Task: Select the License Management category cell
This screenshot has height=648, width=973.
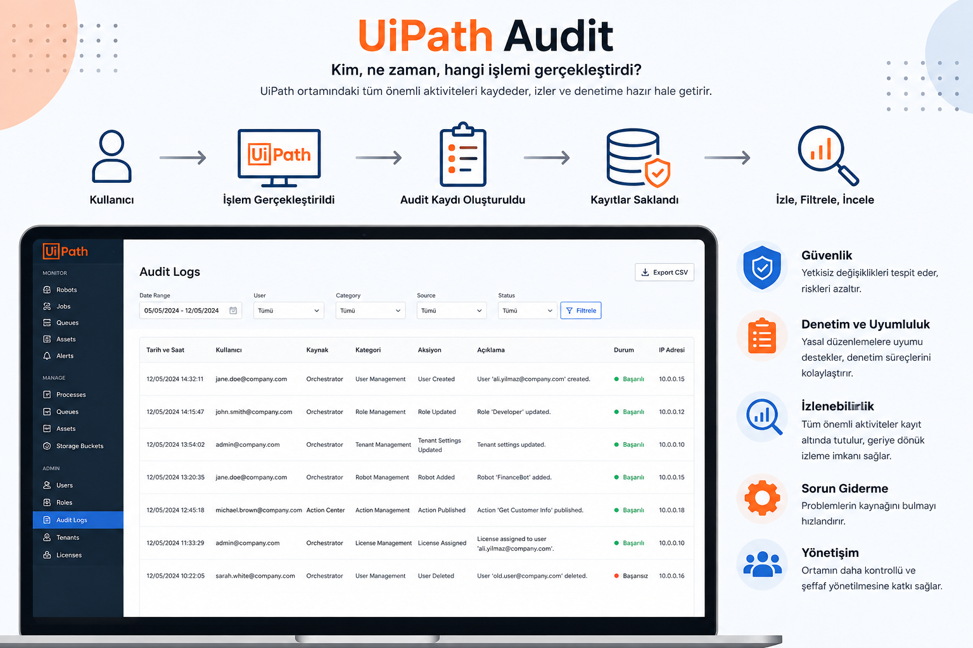Action: click(383, 543)
